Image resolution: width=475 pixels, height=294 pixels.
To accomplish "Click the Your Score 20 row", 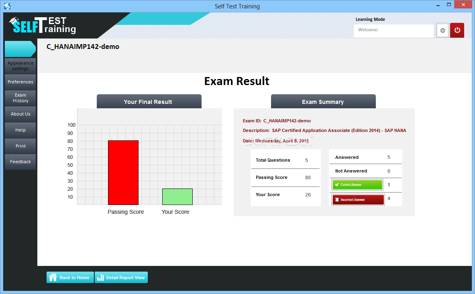I will pyautogui.click(x=285, y=195).
